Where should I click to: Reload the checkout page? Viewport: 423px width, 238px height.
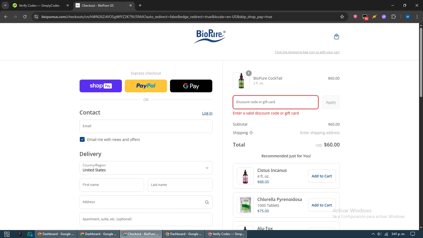[x=25, y=17]
